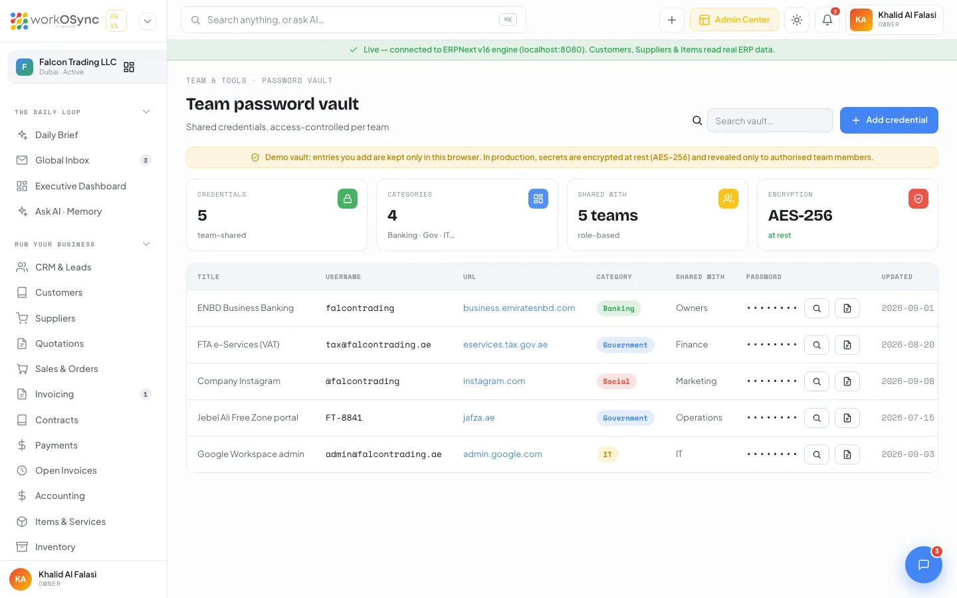Click the Social category tag

click(616, 381)
